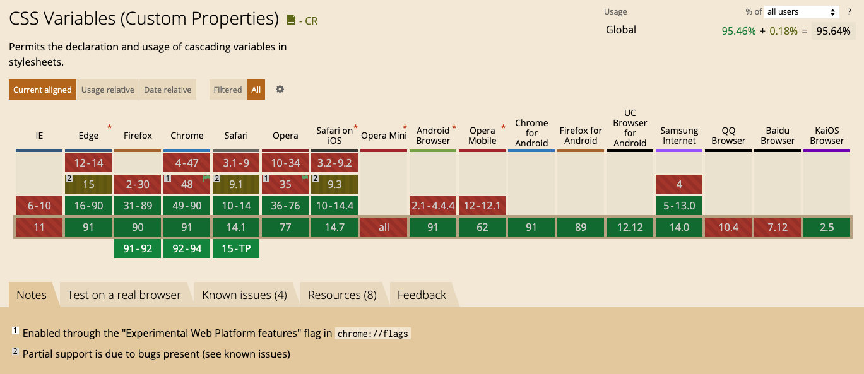Click the red asterisk next to Edge
864x374 pixels.
click(109, 127)
